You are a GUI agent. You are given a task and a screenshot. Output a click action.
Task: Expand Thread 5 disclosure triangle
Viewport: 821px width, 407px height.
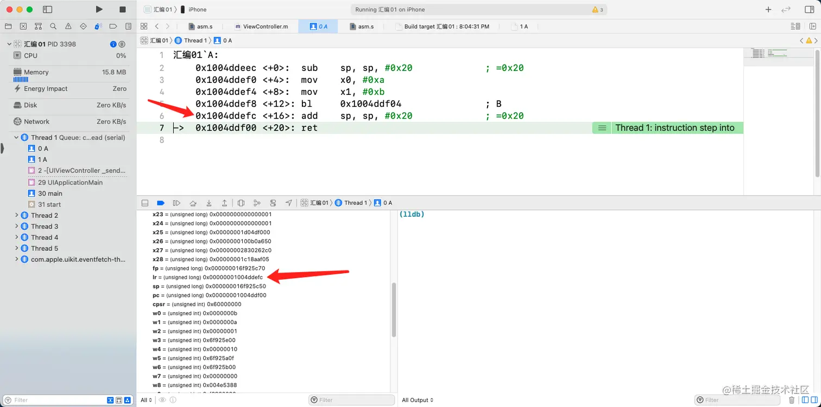pos(16,248)
